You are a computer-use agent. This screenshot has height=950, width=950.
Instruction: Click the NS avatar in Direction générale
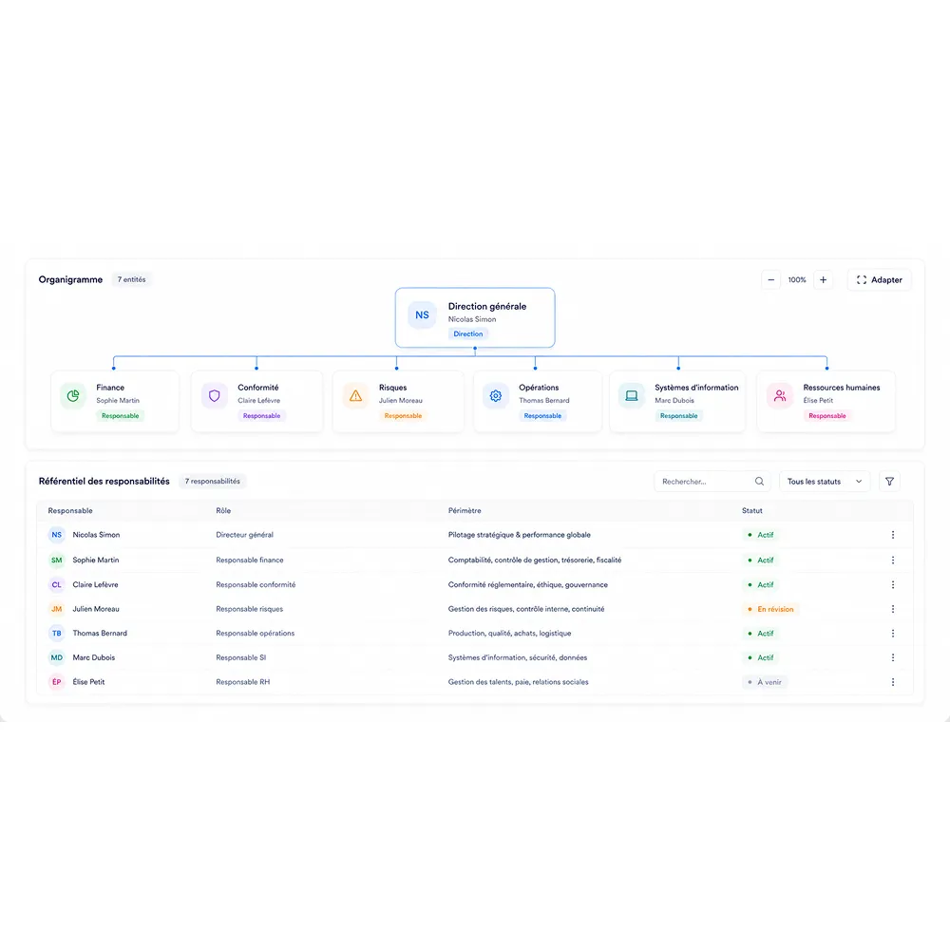423,315
